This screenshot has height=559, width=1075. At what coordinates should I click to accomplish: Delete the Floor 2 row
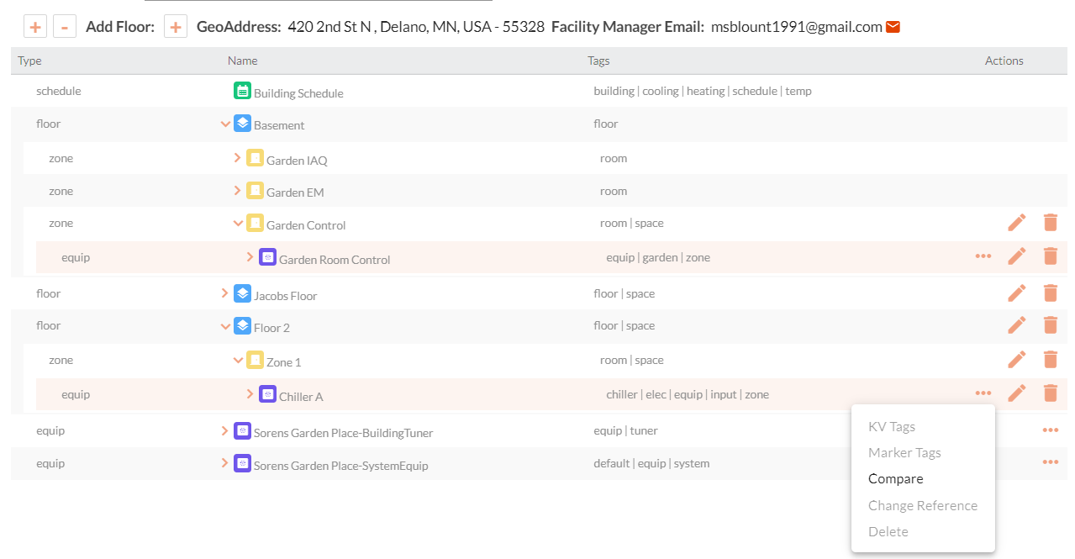(x=1051, y=325)
